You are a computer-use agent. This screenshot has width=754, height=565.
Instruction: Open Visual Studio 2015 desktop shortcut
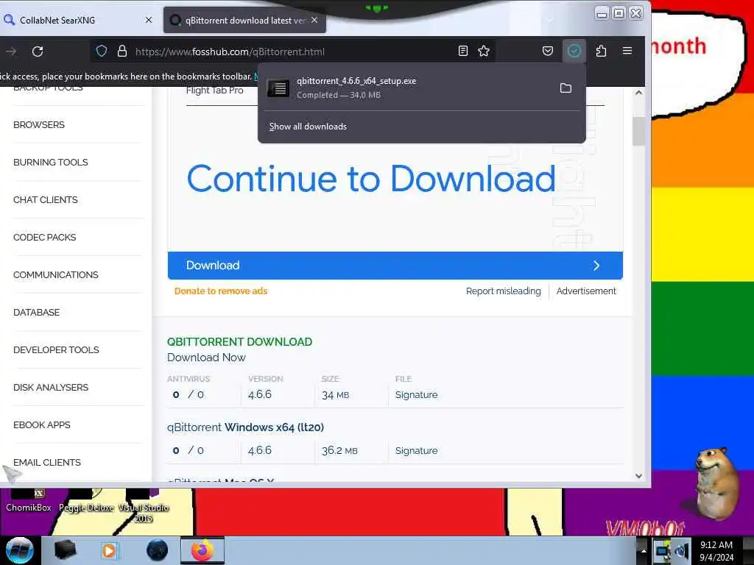coord(144,506)
